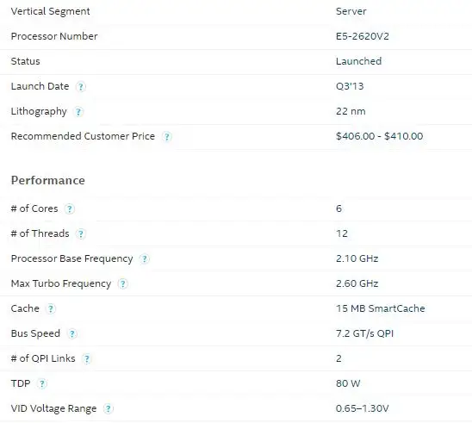The height and width of the screenshot is (423, 472).
Task: Click the E5-2620V2 processor number value
Action: coord(363,36)
